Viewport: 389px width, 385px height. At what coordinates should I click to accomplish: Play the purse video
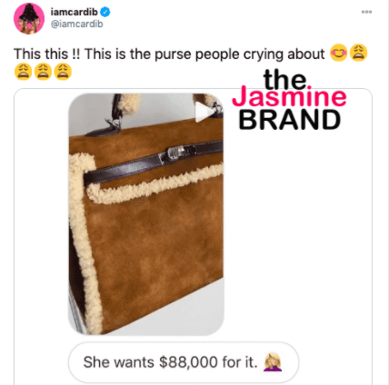click(x=204, y=112)
